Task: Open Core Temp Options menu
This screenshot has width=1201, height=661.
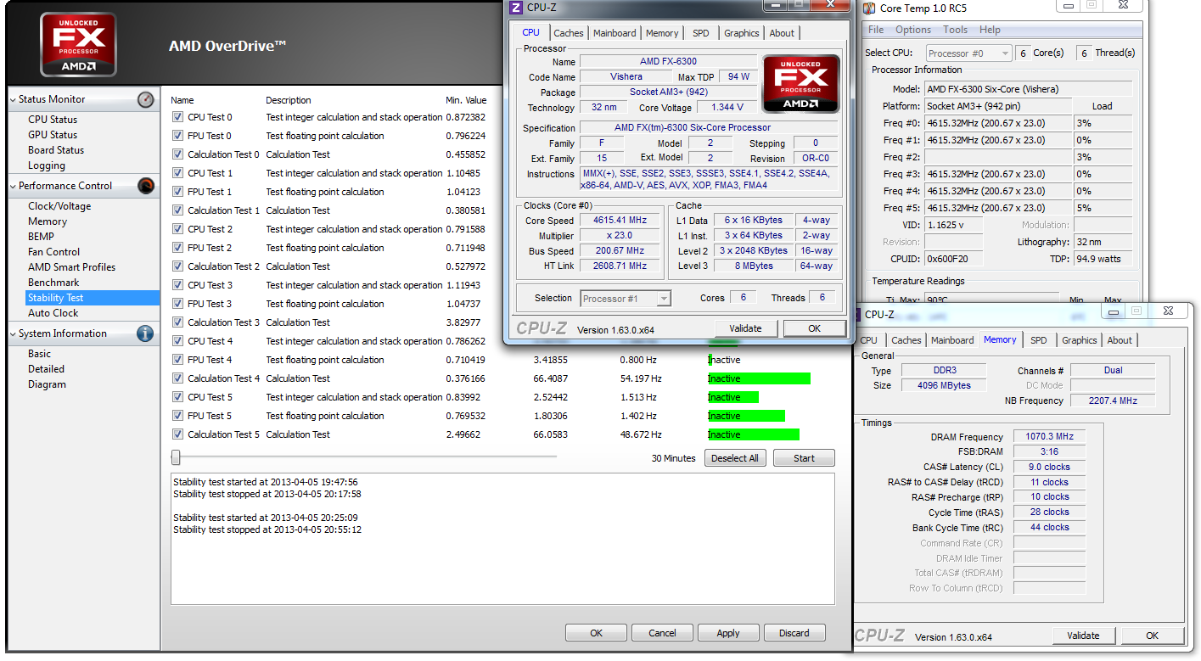Action: 913,30
